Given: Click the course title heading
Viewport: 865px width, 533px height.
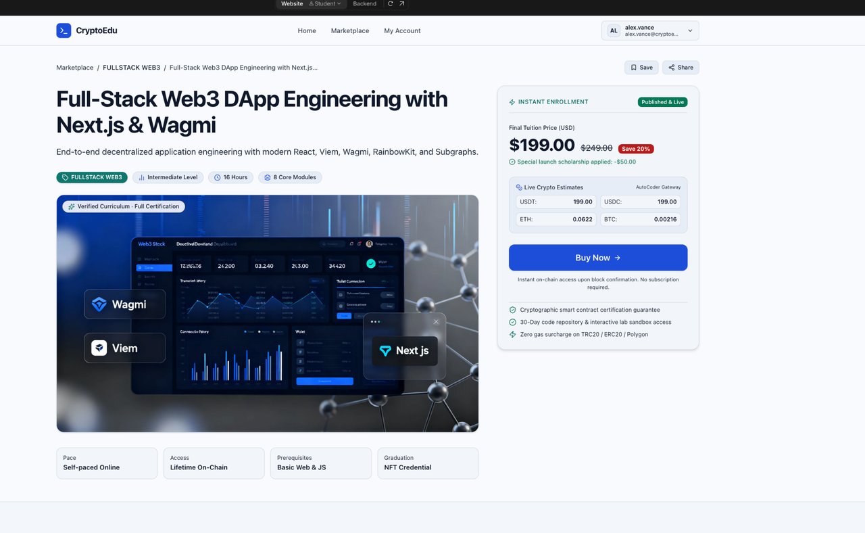Looking at the screenshot, I should coord(252,112).
